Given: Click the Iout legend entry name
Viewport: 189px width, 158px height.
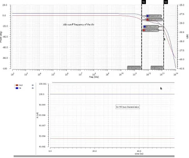Looking at the screenshot, I should tap(21, 85).
